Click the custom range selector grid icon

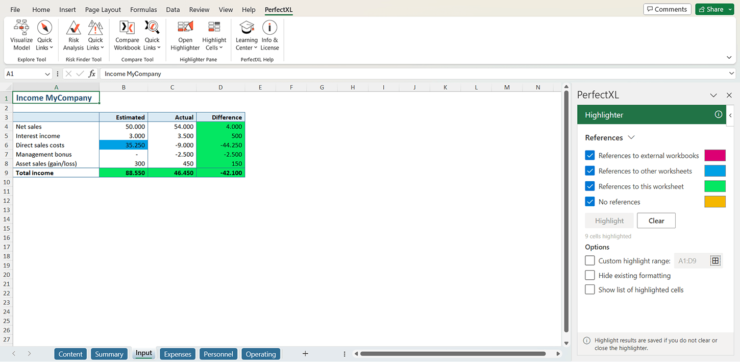click(716, 261)
